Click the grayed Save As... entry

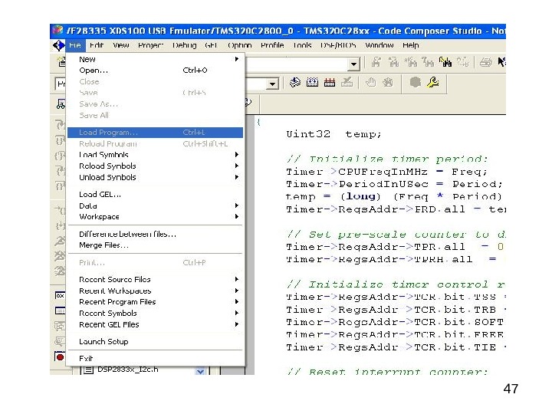click(155, 103)
